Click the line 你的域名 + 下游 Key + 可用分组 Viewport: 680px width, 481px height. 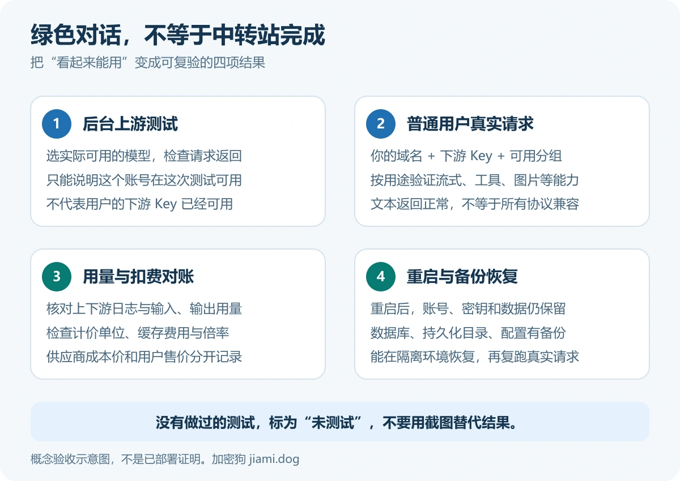466,156
